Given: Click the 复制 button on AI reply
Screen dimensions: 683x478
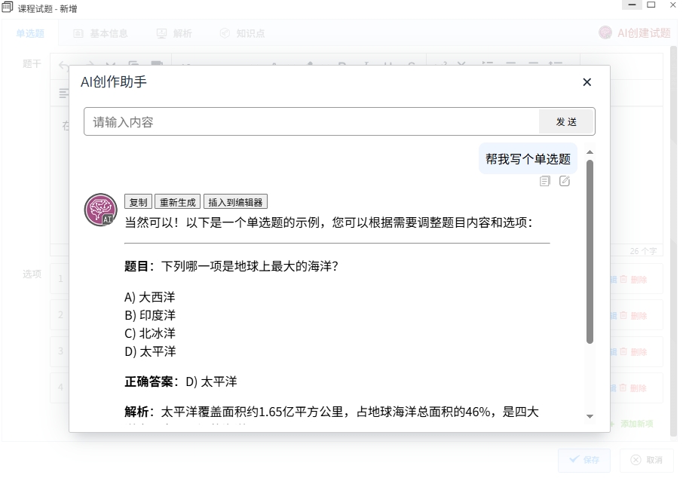Looking at the screenshot, I should (x=139, y=202).
